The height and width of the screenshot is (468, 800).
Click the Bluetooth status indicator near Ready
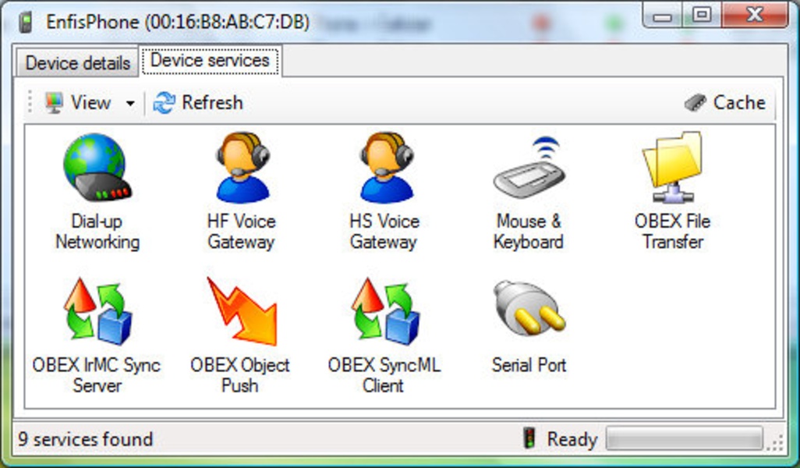531,438
